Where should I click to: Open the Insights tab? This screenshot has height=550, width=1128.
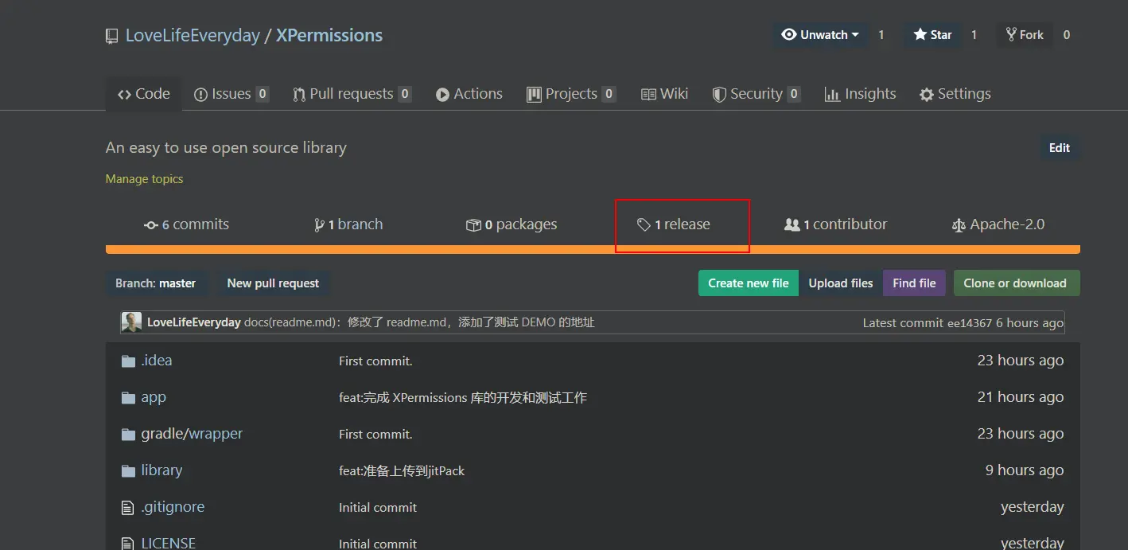tap(860, 94)
